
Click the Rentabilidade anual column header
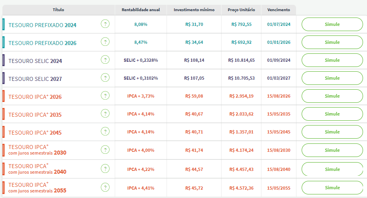[x=141, y=10]
